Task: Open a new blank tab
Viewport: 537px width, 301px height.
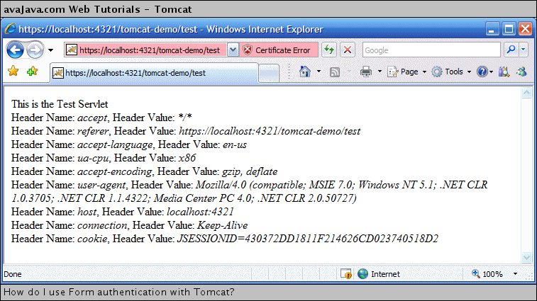Action: [x=269, y=73]
